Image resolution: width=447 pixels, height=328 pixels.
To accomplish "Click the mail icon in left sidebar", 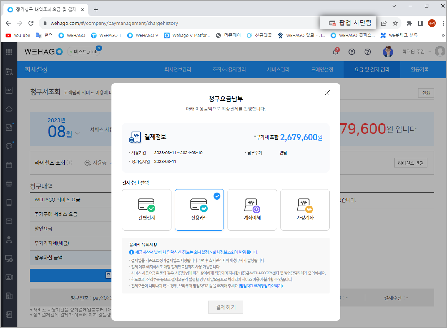I will (x=9, y=221).
